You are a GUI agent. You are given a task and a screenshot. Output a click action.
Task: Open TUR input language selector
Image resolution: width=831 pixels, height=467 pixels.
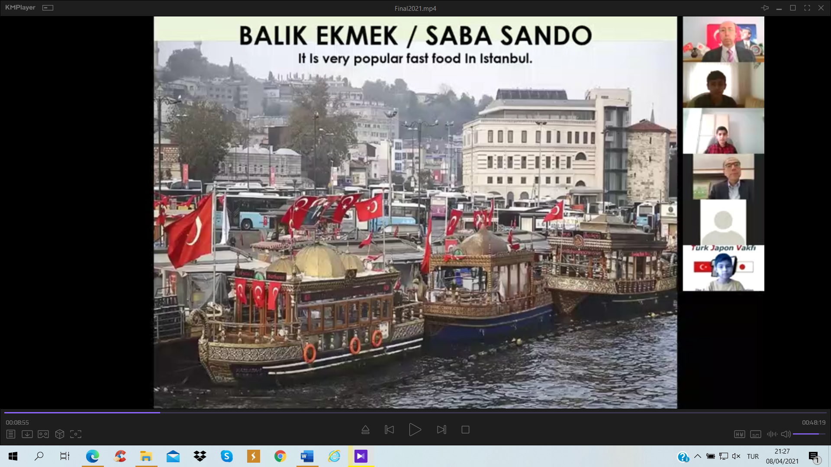753,456
